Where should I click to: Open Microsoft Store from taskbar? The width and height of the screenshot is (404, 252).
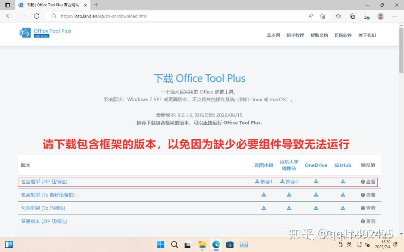point(230,245)
